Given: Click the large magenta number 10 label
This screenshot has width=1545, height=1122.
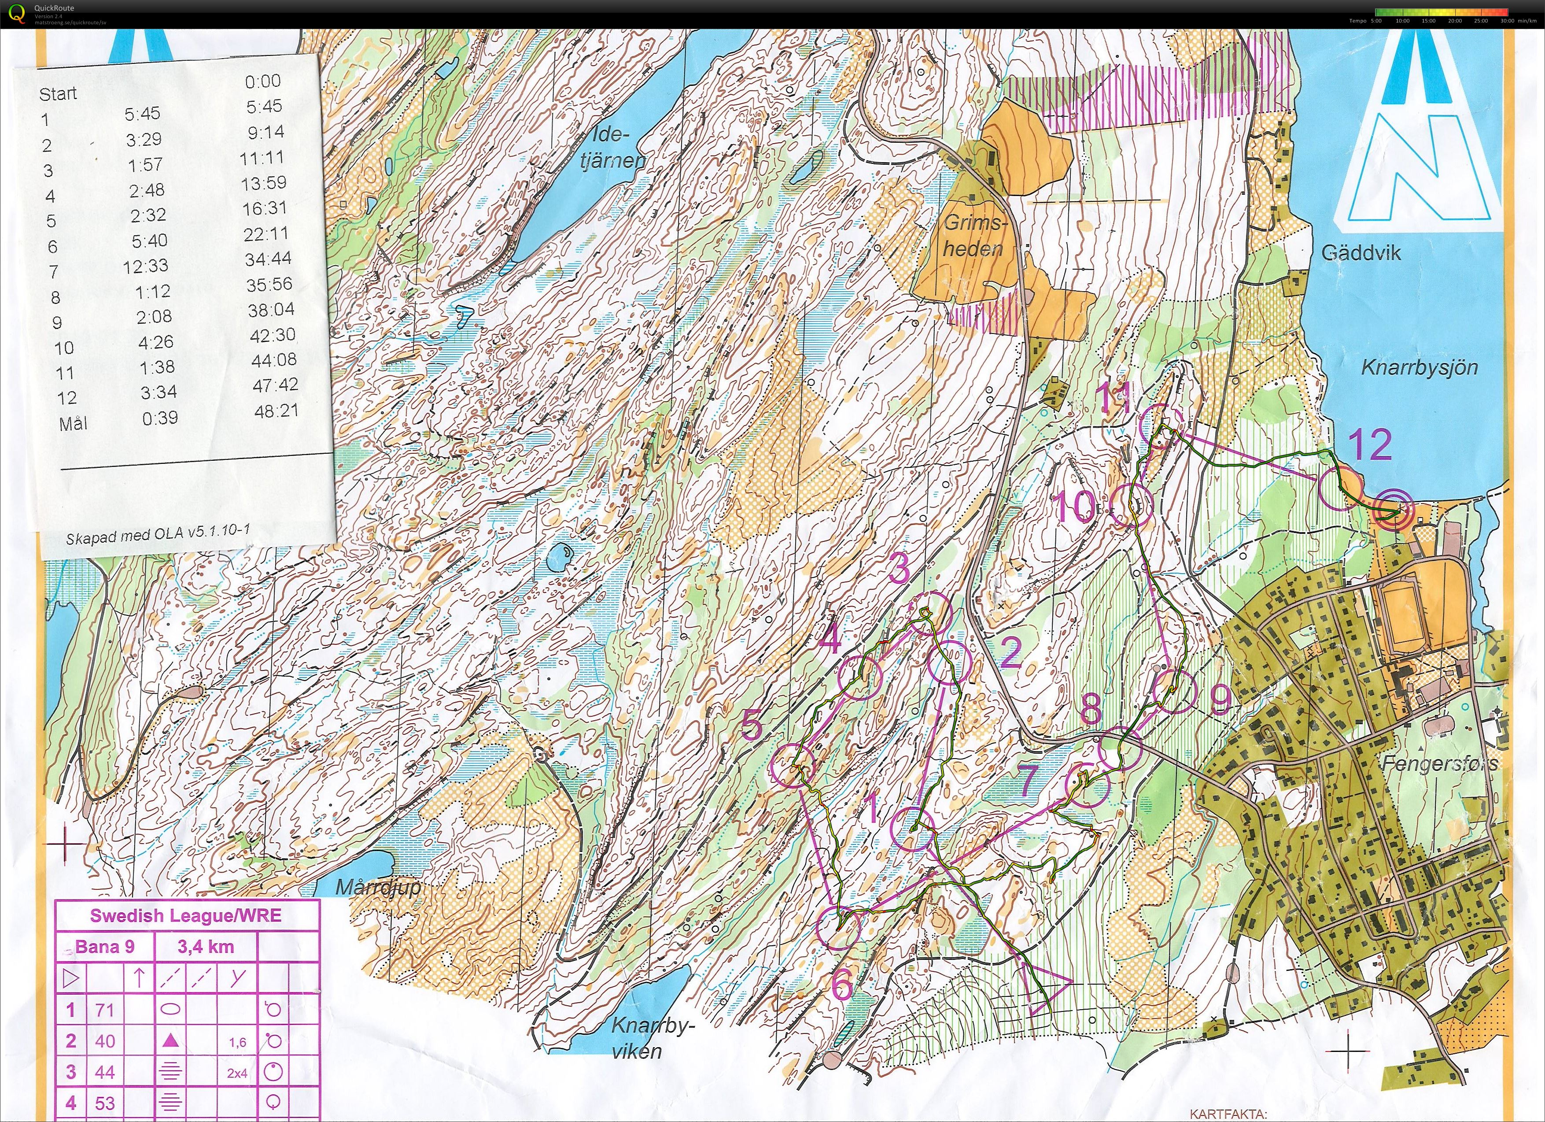Looking at the screenshot, I should coord(1074,507).
